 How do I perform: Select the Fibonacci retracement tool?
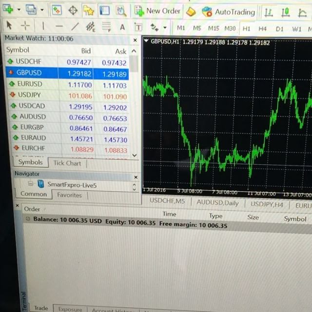106,27
